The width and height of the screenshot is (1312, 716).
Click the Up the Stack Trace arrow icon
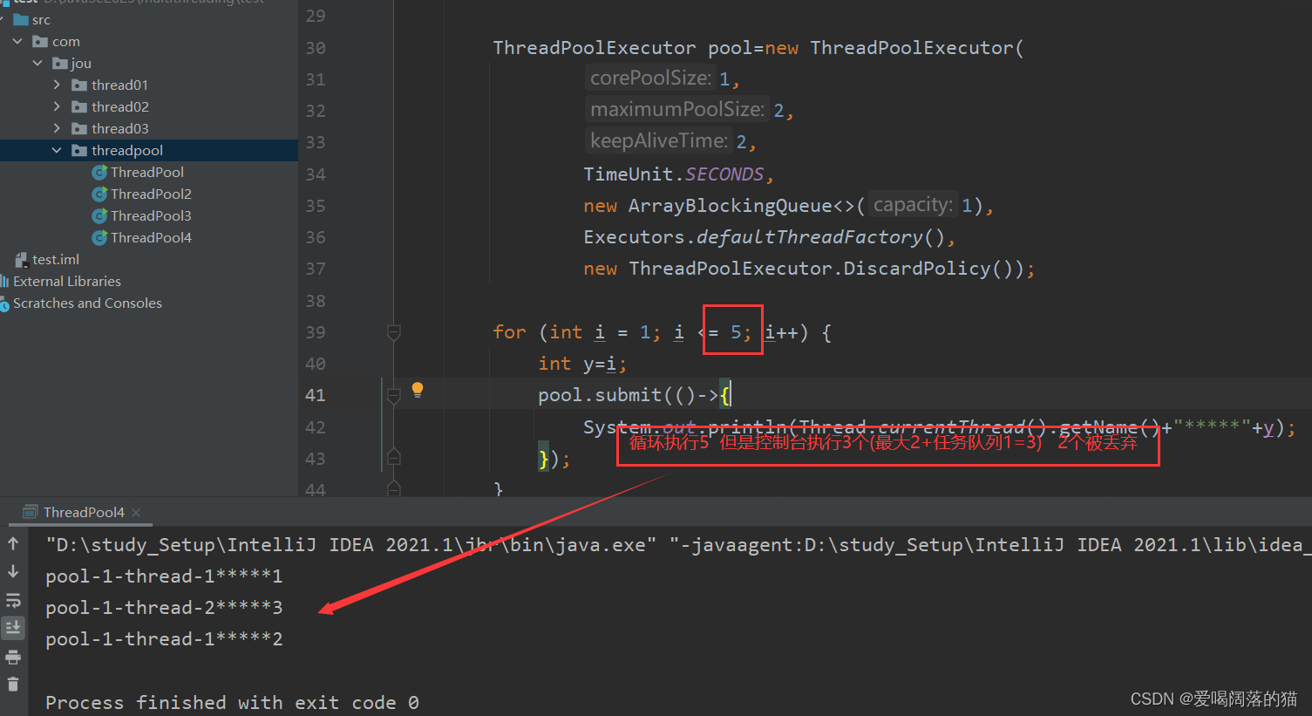[x=13, y=543]
